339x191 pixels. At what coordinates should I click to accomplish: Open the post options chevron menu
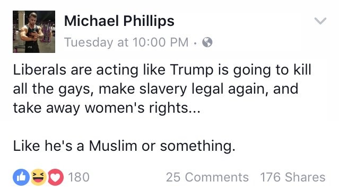[320, 21]
